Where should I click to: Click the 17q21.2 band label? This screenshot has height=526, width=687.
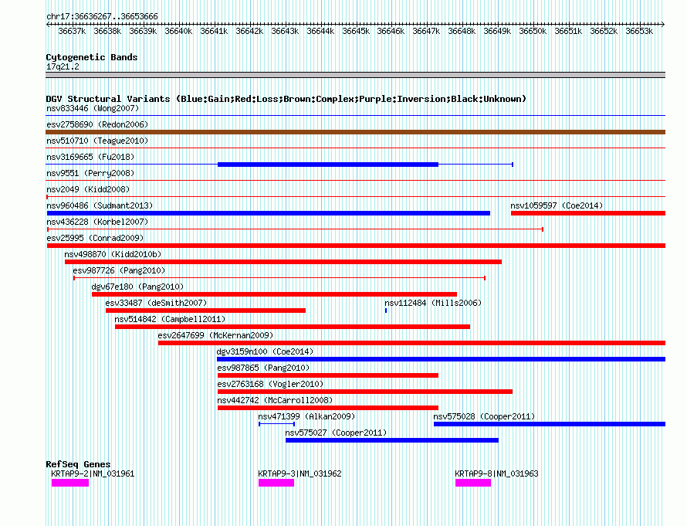pos(63,66)
